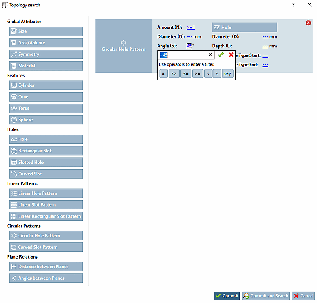317x303 pixels.
Task: Insert the >= operator
Action: click(x=197, y=74)
